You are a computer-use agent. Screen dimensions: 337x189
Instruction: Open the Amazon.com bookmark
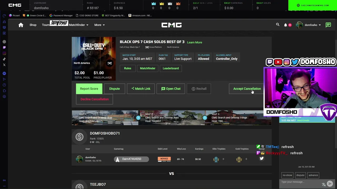[x=140, y=15]
